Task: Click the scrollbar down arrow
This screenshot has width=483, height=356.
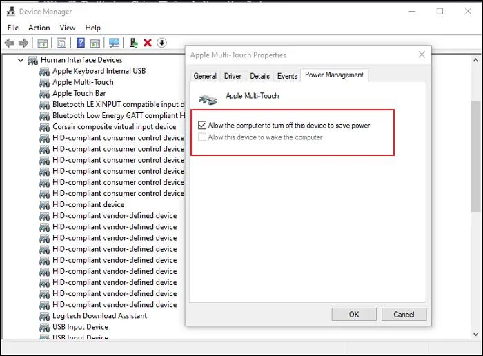Action: click(476, 334)
